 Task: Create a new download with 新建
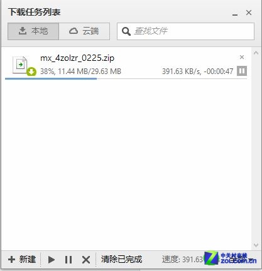[x=22, y=260]
